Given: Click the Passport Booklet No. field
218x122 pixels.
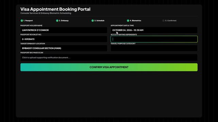Looking at the screenshot, I should click(x=64, y=39).
